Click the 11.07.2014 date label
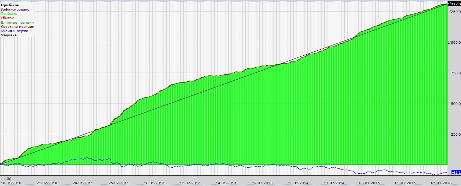Image resolution: width=461 pixels, height=186 pixels. pos(334,183)
